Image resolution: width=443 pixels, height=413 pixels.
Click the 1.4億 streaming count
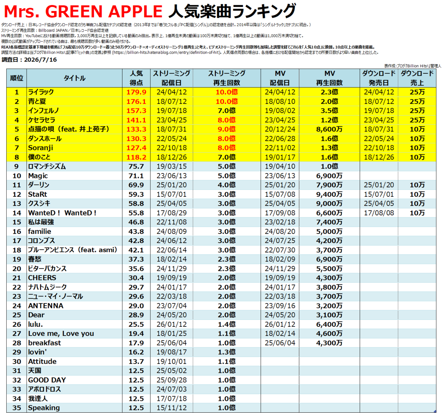coord(227,324)
